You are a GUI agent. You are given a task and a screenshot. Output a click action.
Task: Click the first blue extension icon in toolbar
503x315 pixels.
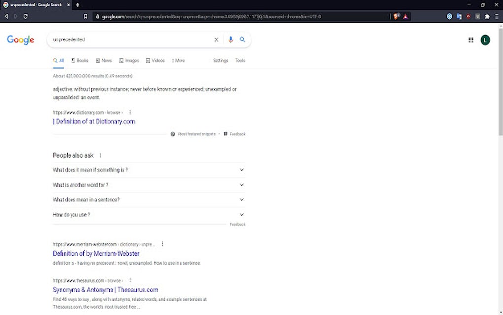tap(449, 16)
